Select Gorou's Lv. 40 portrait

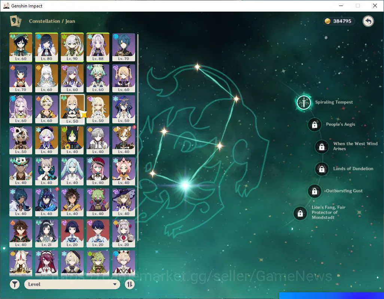[124, 140]
